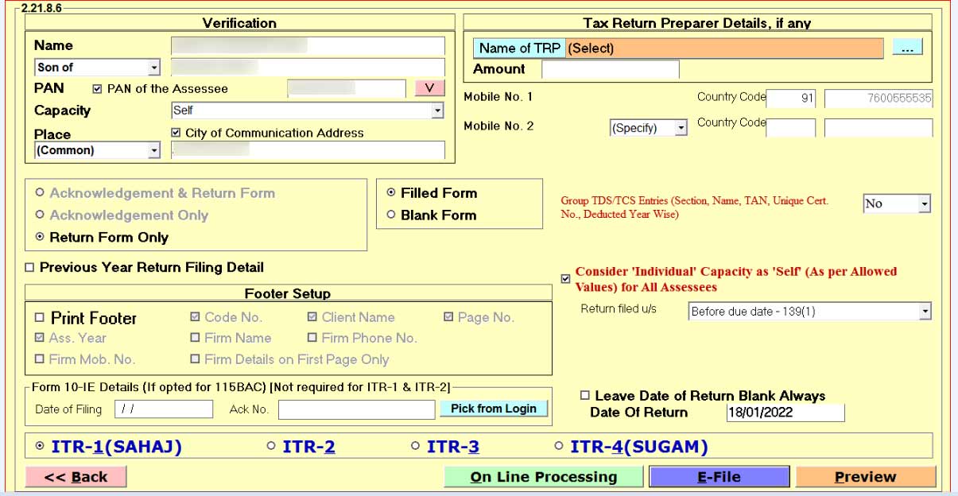This screenshot has width=958, height=496.
Task: Enable the Print Footer checkbox
Action: [x=40, y=318]
